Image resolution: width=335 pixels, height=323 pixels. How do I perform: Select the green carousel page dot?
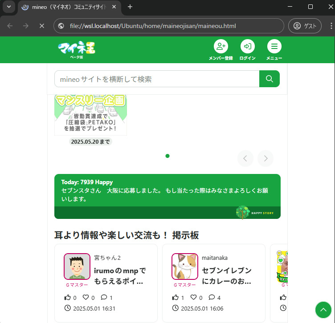click(167, 156)
